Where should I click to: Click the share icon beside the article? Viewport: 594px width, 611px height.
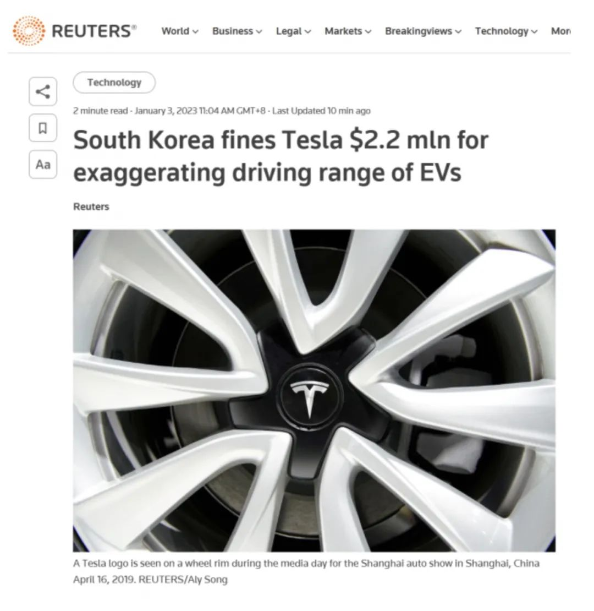tap(43, 91)
